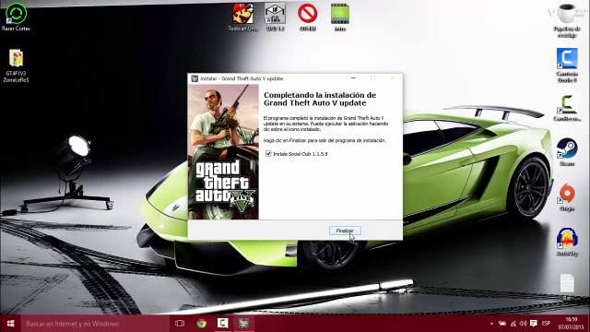The image size is (590, 332).
Task: Select the Origin desktop shortcut
Action: [x=567, y=197]
